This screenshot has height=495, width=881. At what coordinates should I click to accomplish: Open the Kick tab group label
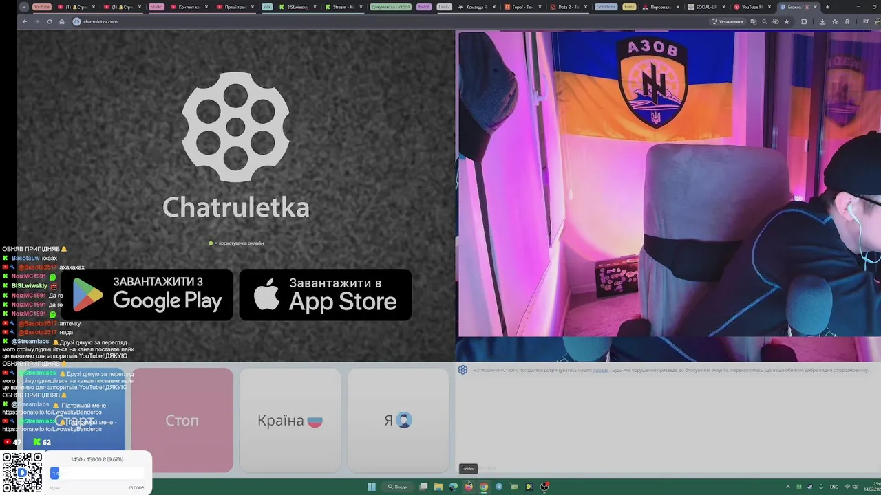267,7
